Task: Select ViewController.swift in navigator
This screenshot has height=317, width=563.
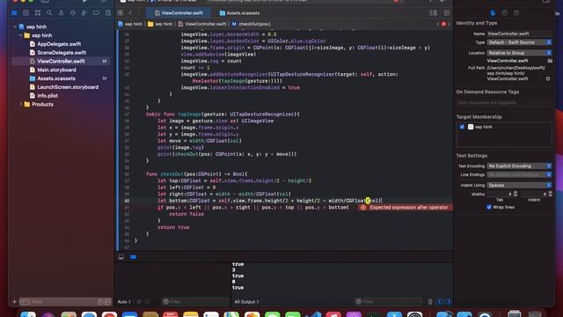Action: pyautogui.click(x=61, y=61)
